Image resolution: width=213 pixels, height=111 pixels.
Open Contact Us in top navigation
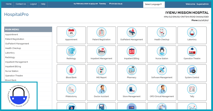(21, 4)
